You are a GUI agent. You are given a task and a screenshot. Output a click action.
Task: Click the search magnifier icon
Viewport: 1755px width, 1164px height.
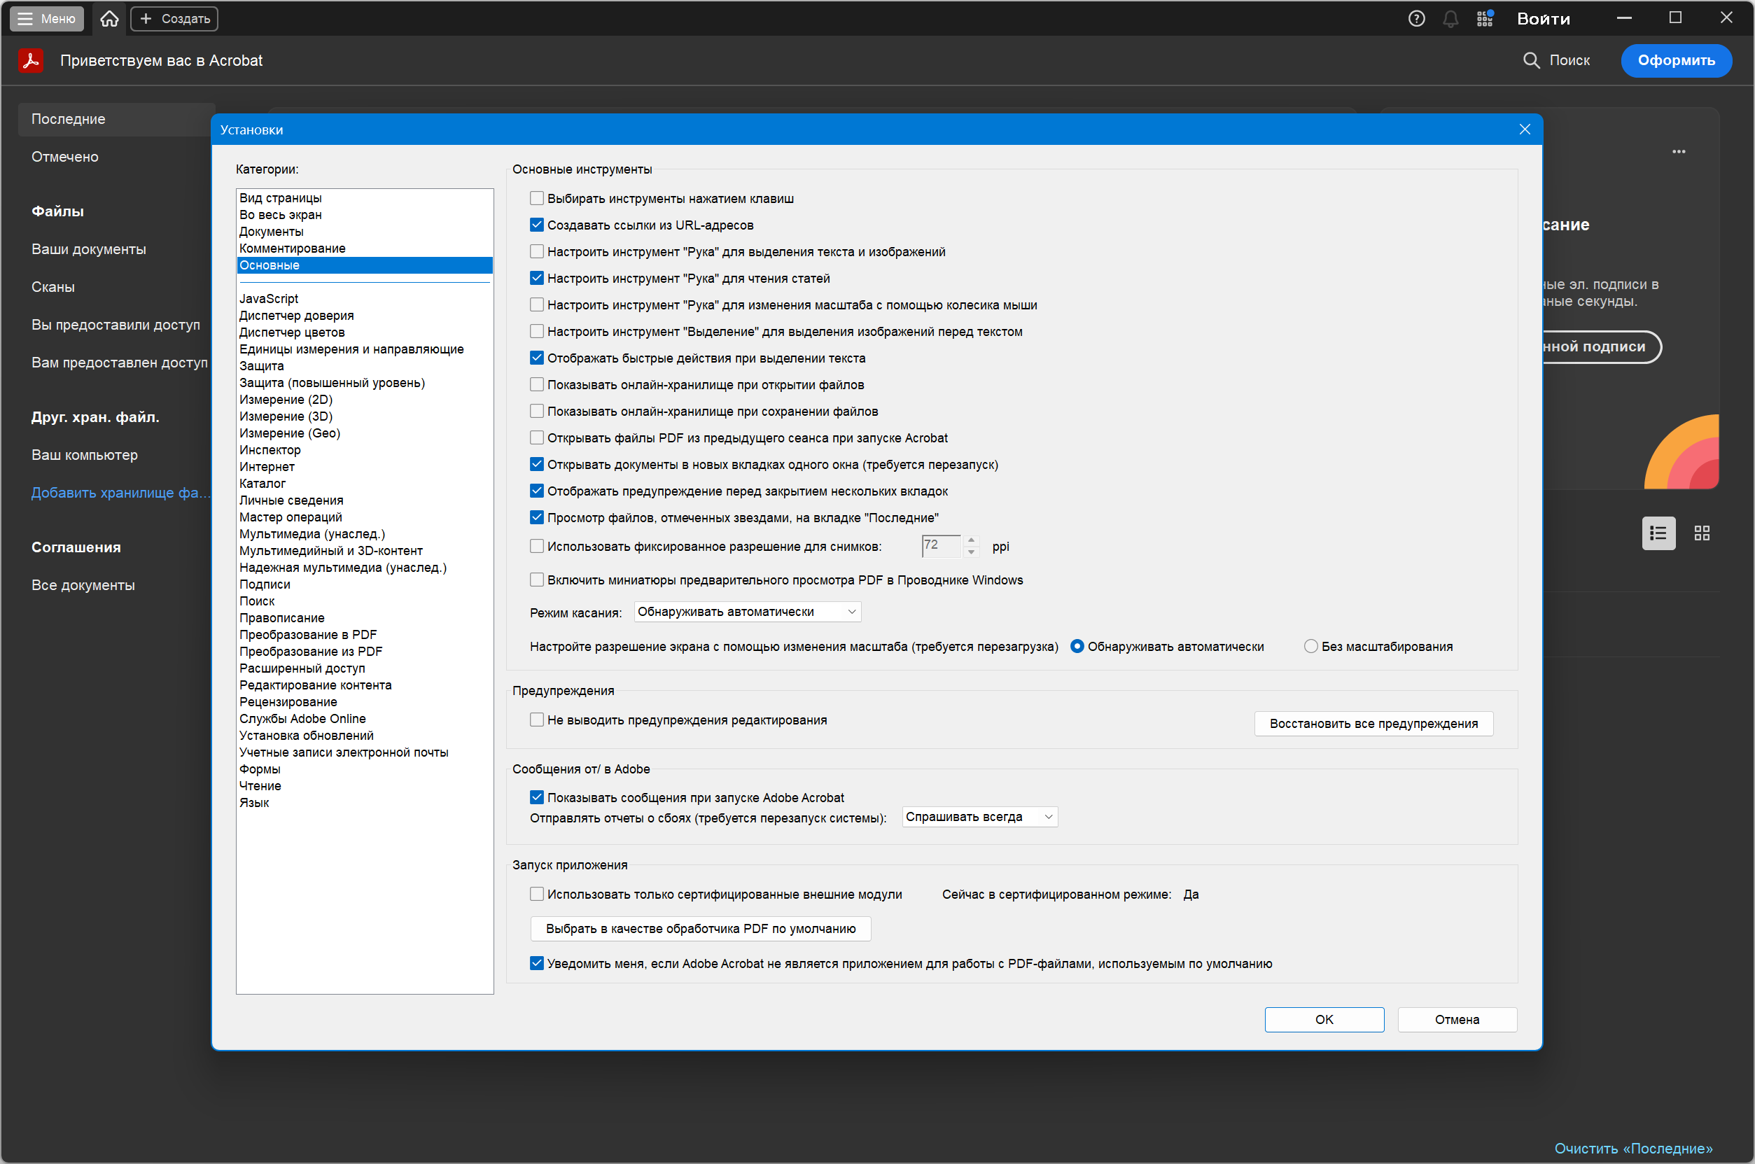(x=1531, y=60)
